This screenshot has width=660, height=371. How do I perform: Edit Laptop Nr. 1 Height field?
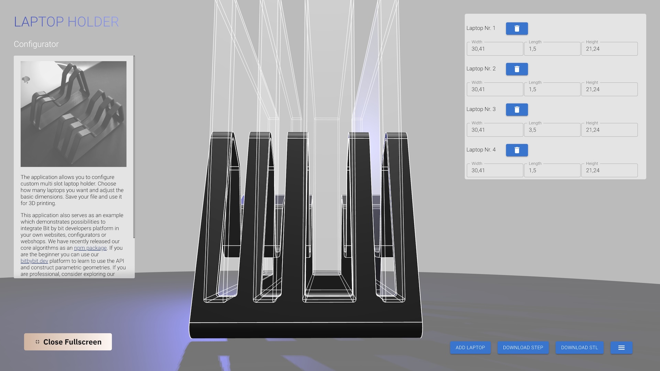tap(609, 49)
